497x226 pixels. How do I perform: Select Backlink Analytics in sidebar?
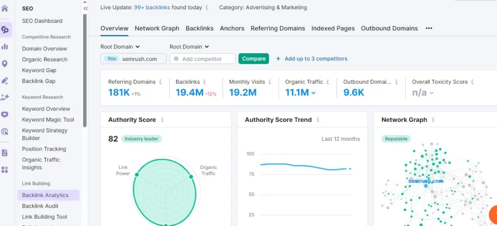(49, 195)
